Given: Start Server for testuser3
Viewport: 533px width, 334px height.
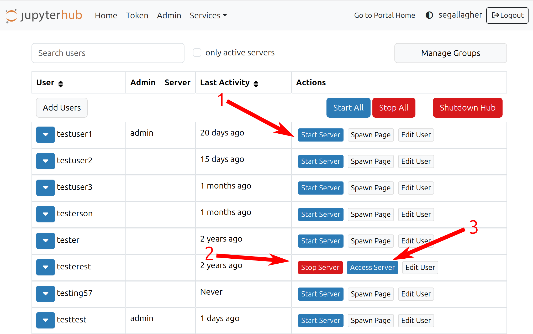Looking at the screenshot, I should (x=321, y=188).
